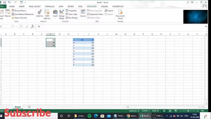The height and width of the screenshot is (119, 211).
Task: Click the Excel Help question mark
Action: (188, 2)
